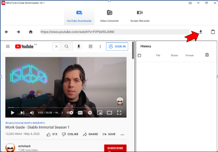Go forward with the right arrow
This screenshot has height=152, width=218.
pyautogui.click(x=18, y=32)
